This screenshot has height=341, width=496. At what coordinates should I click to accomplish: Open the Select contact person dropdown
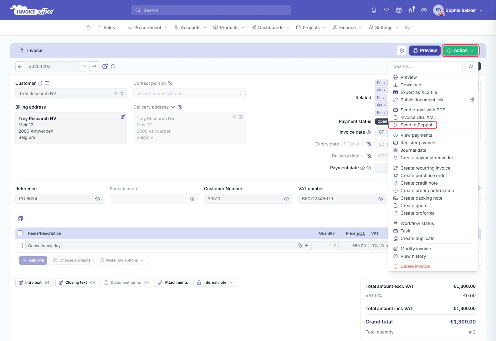[x=189, y=94]
